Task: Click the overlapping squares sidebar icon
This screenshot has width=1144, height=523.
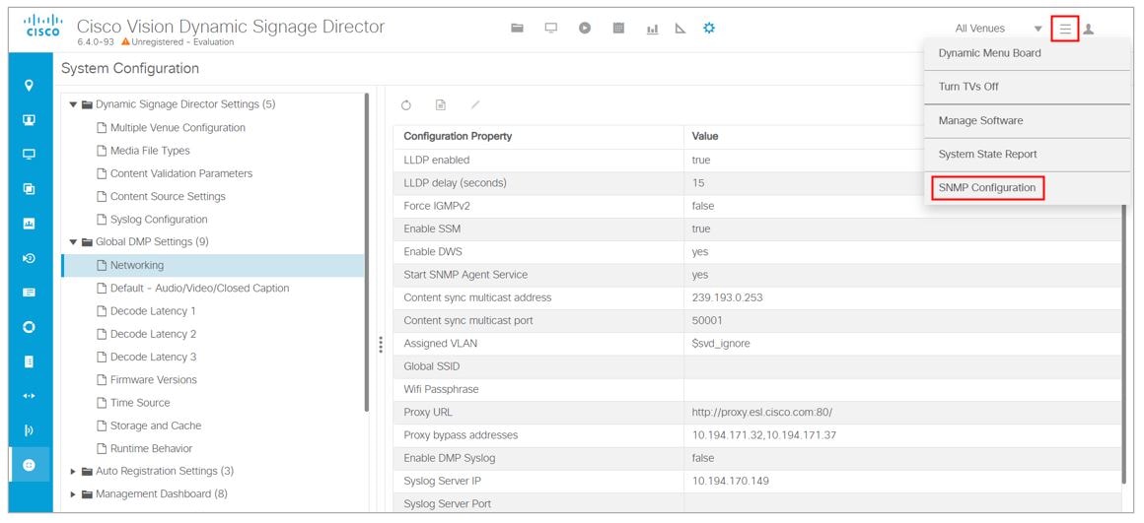Action: (30, 189)
